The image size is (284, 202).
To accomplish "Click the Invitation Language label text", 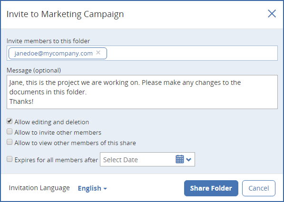I will point(39,188).
